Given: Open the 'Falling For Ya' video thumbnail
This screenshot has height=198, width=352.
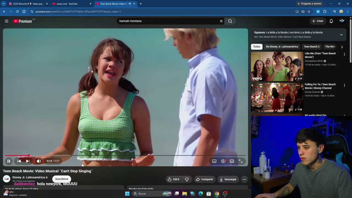Looking at the screenshot, I should click(x=277, y=98).
